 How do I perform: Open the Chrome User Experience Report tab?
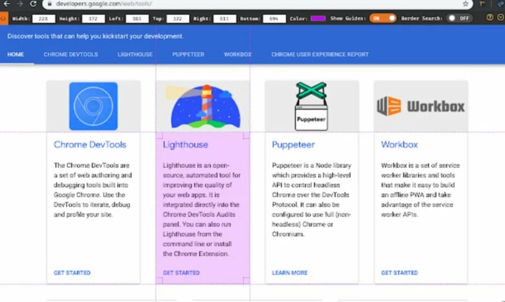click(x=320, y=55)
